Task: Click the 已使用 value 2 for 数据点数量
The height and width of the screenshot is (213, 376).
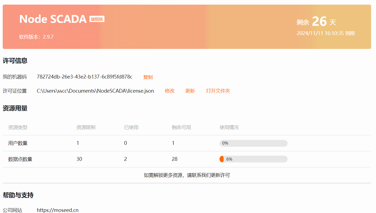Action: [125, 159]
